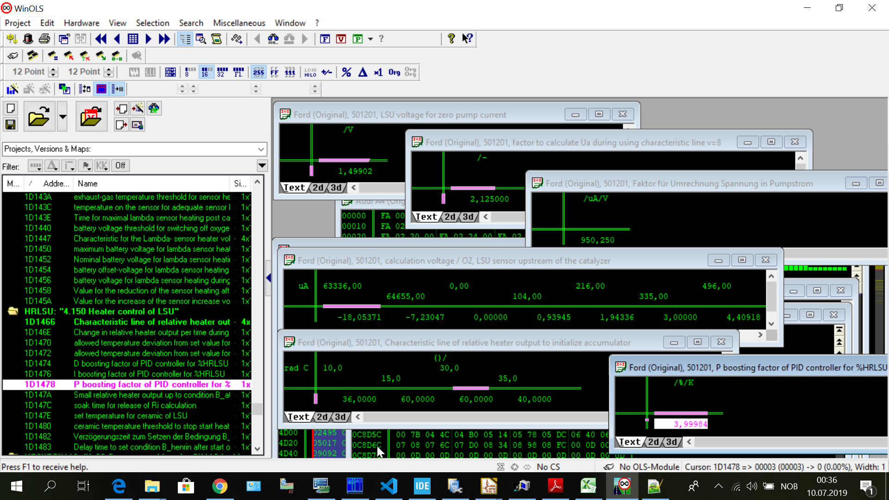The image size is (889, 500).
Task: Click the chip with green arrow icon
Action: (100, 56)
